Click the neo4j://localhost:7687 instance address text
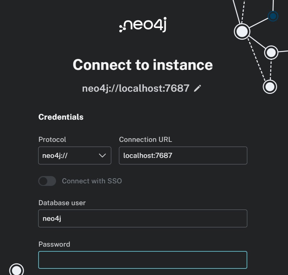 tap(136, 88)
